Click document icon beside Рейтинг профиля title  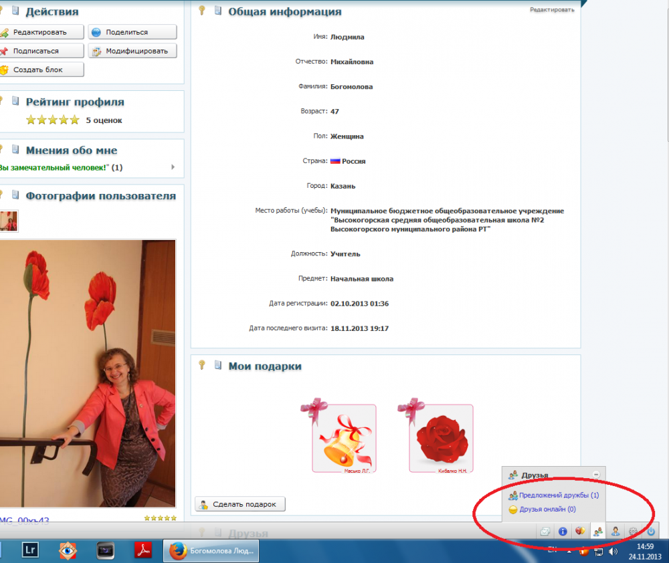tap(15, 101)
